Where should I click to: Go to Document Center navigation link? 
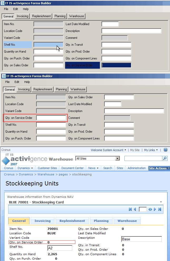(x=72, y=168)
